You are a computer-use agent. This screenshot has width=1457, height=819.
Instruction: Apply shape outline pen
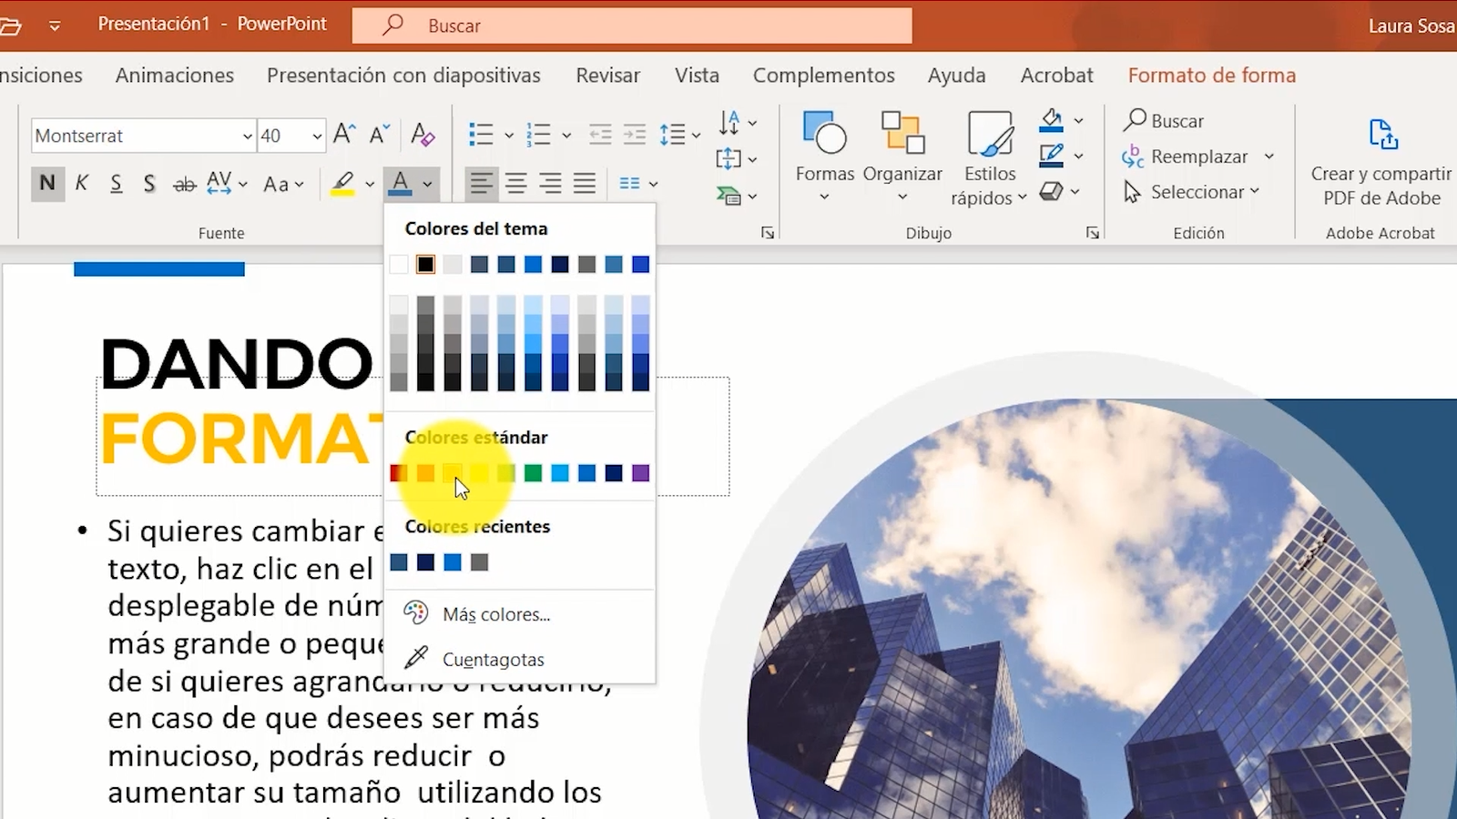pyautogui.click(x=1052, y=156)
